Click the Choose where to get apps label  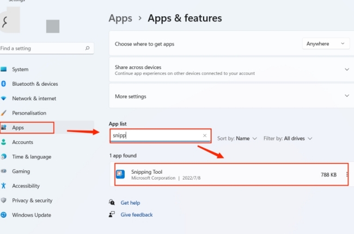click(x=144, y=44)
